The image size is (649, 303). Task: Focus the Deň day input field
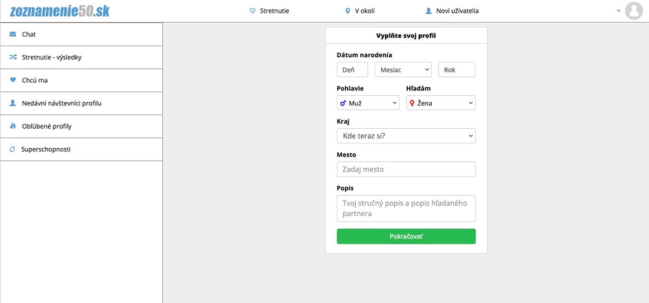coord(352,70)
